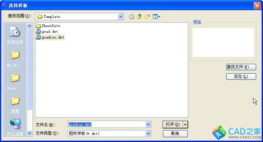The height and width of the screenshot is (142, 263).
Task: Select the SheetSets folder
Action: pos(48,26)
